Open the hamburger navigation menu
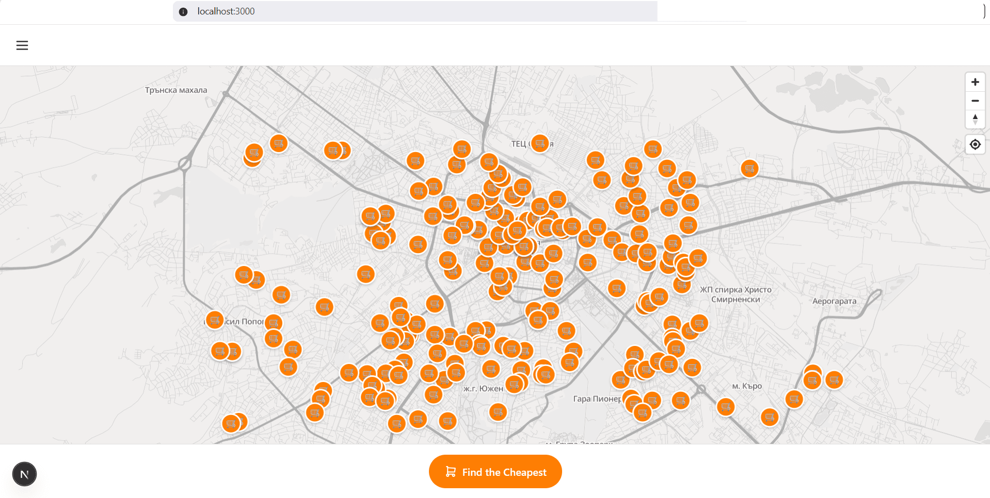 click(x=22, y=45)
